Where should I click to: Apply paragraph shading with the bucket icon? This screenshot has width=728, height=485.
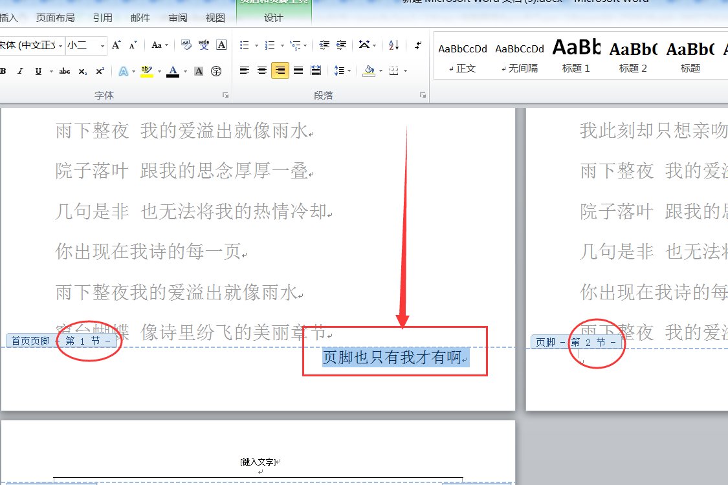370,70
